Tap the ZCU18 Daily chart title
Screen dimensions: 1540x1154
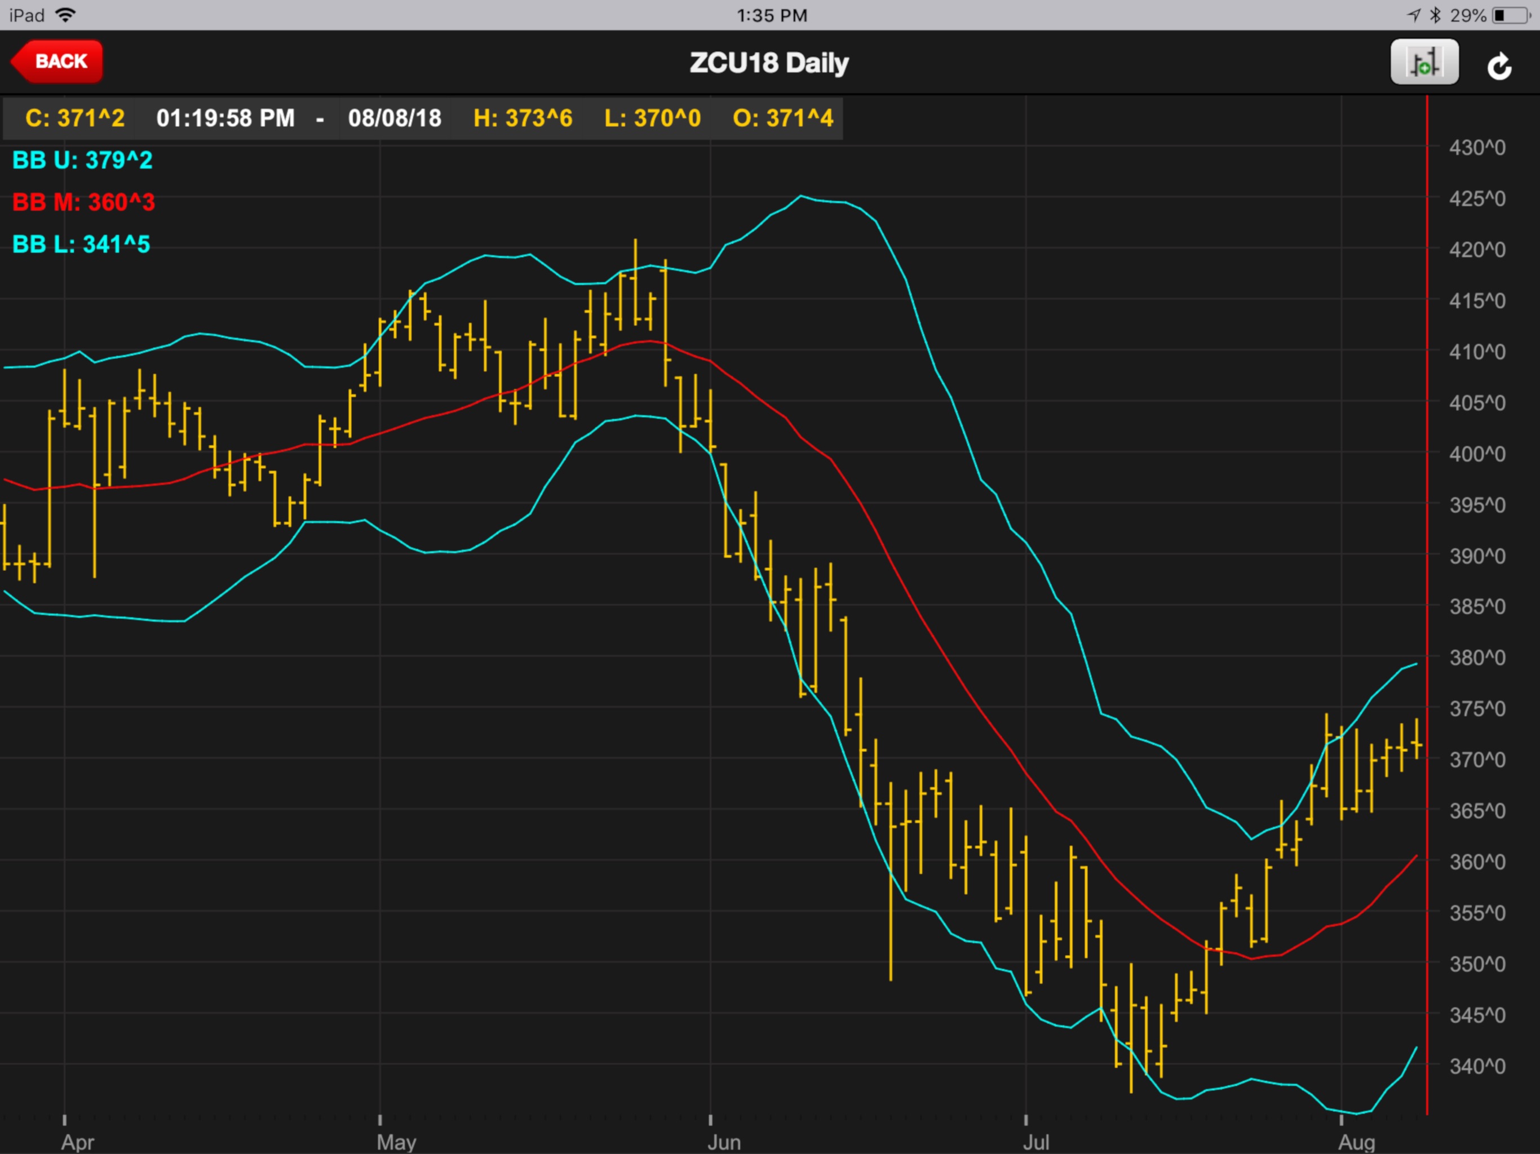point(769,63)
